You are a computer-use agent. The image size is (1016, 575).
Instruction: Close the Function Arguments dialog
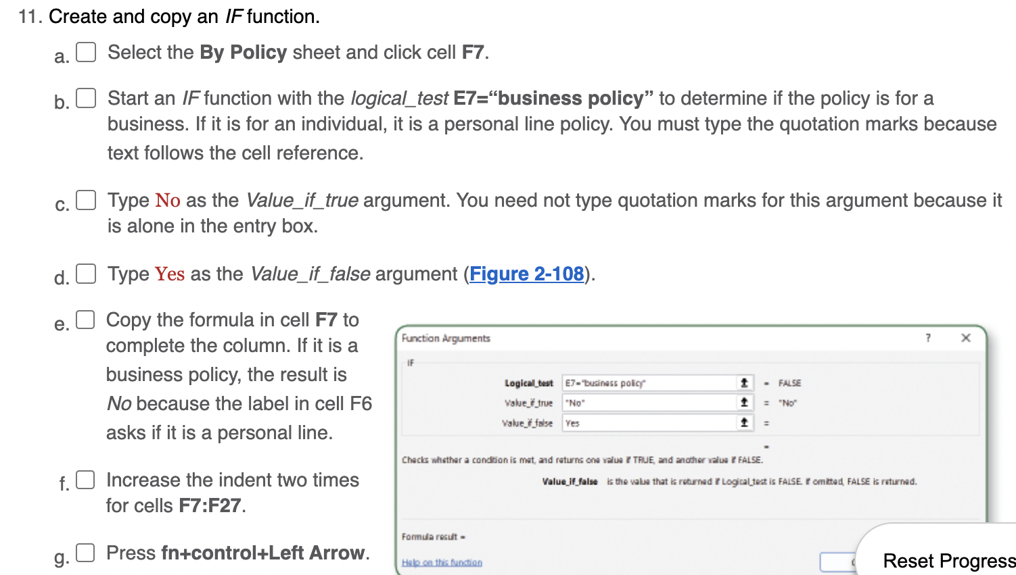(966, 338)
